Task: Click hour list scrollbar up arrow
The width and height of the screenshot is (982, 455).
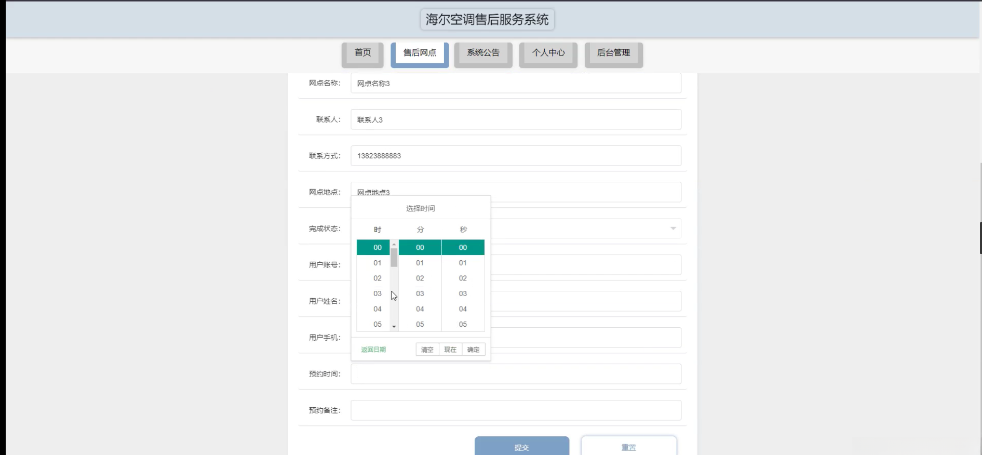Action: coord(394,244)
